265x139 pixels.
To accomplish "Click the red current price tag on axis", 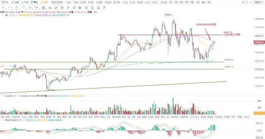I will tap(259, 42).
